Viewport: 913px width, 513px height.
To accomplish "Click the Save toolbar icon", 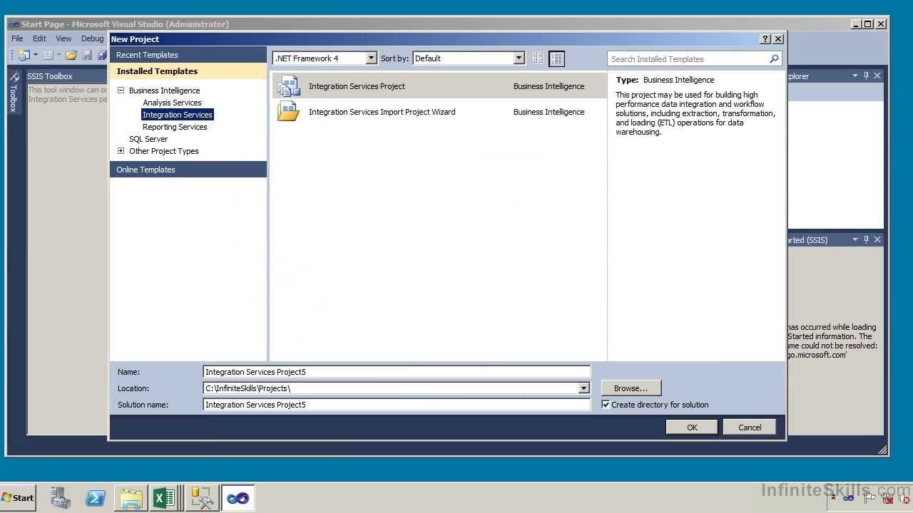I will (x=87, y=55).
